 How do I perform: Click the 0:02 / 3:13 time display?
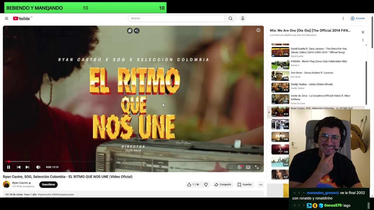point(52,167)
